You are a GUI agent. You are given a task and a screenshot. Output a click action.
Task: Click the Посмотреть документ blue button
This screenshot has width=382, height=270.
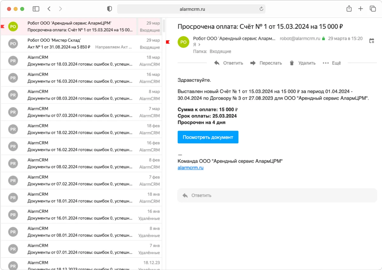[x=208, y=137]
